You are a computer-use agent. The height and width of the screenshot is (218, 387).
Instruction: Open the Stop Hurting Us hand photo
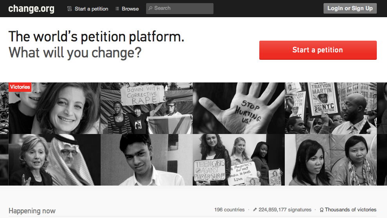(x=239, y=108)
